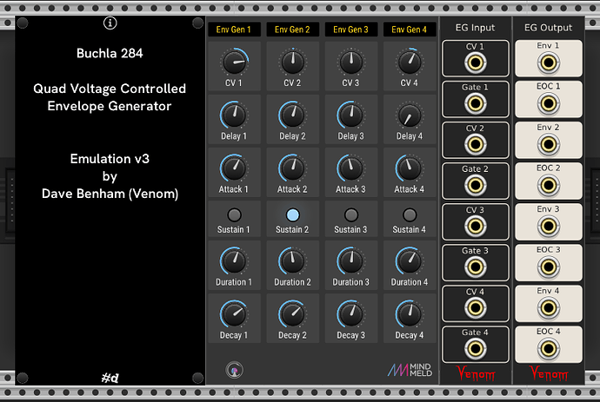
Task: Click the Dave Benham (Venom) text
Action: [x=110, y=194]
